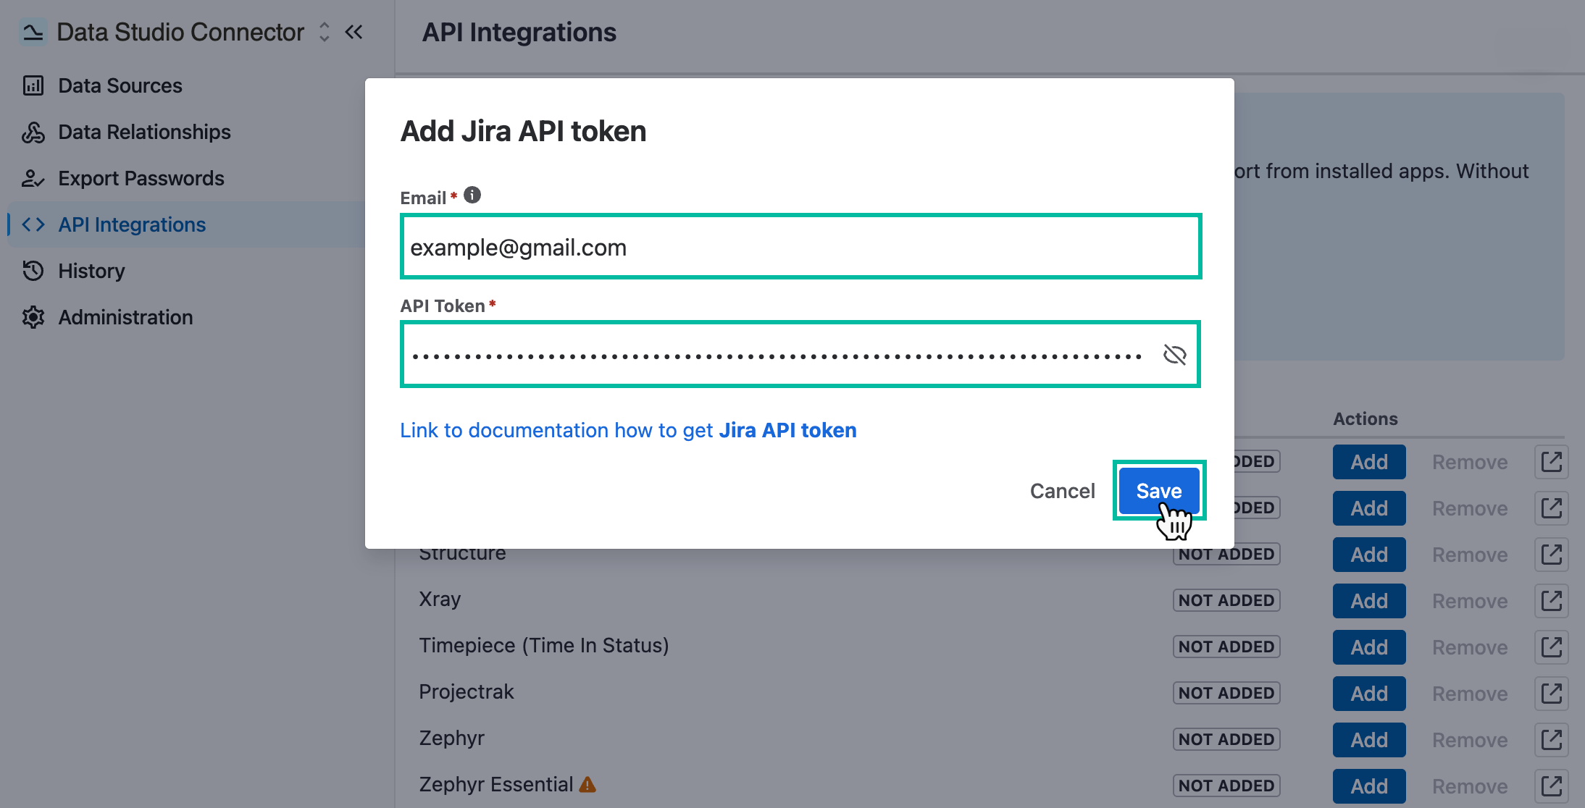Click the History clock icon
The height and width of the screenshot is (808, 1585).
33,271
